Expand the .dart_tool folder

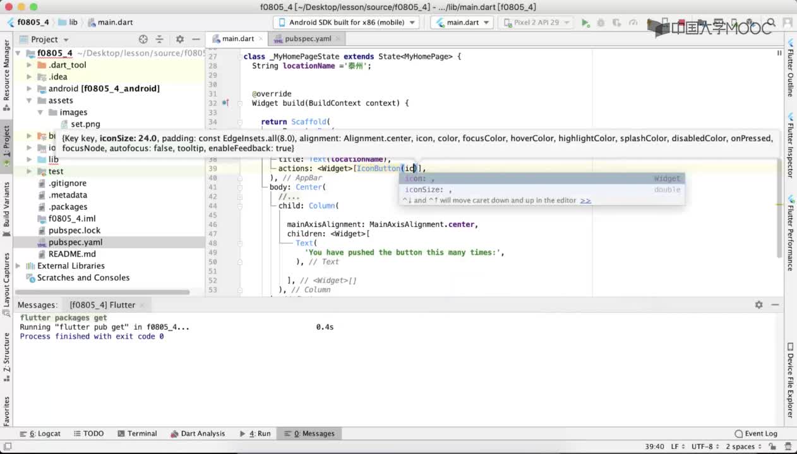(30, 65)
